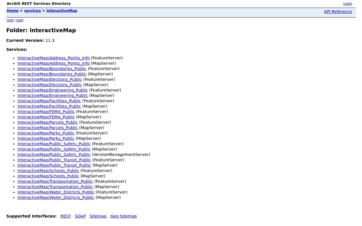Open Boundaries_Public MapServer link
The image size is (362, 226).
click(52, 74)
